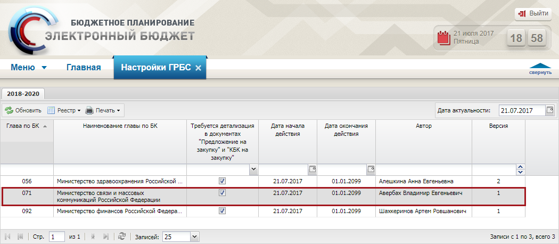Toggle checkbox in row 071
This screenshot has height=244, width=559.
click(223, 193)
